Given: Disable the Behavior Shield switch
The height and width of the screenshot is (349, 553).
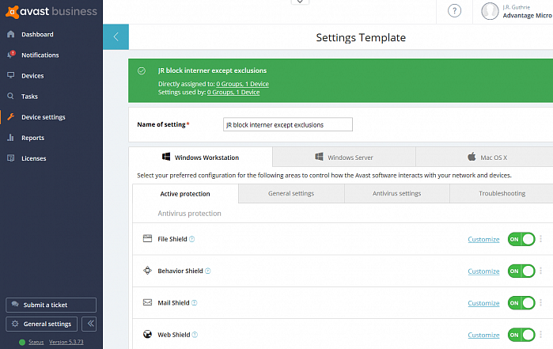Looking at the screenshot, I should tap(521, 271).
